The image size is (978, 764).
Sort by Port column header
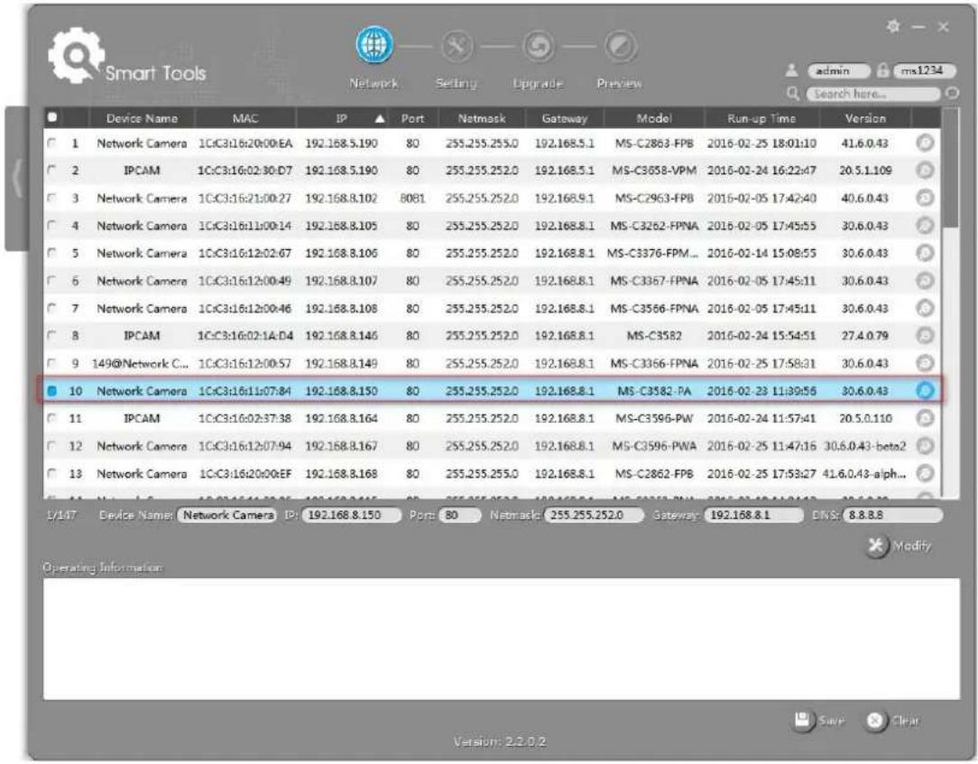click(x=412, y=118)
